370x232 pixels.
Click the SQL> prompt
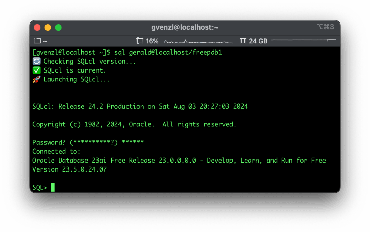click(40, 187)
